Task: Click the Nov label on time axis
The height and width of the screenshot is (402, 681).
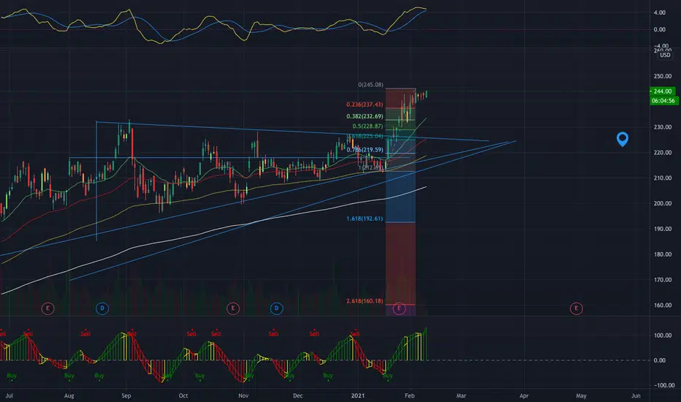Action: pos(243,396)
